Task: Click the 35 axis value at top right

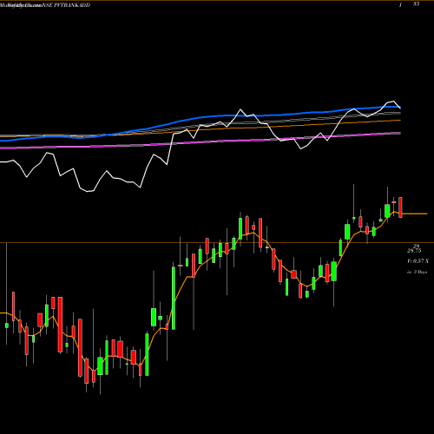Action: coord(417,3)
